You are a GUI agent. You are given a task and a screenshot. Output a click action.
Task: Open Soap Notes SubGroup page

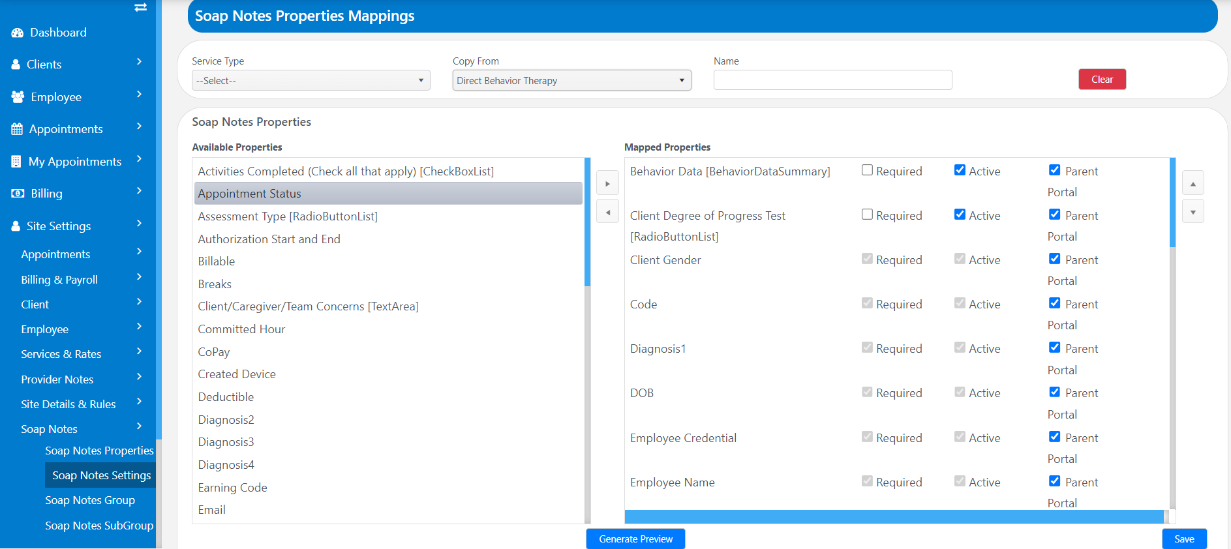(99, 526)
